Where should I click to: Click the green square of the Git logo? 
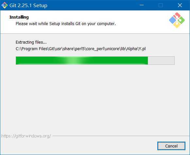(x=182, y=20)
